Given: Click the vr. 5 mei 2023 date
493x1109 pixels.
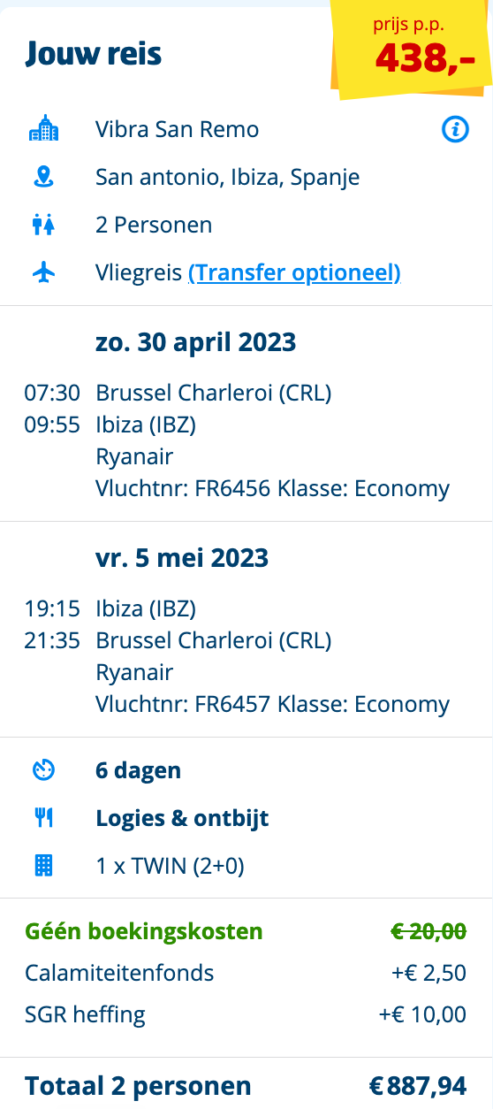Looking at the screenshot, I should pyautogui.click(x=182, y=558).
